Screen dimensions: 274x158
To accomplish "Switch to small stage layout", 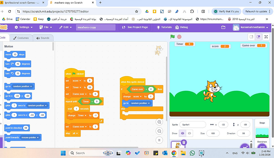I will (252, 37).
